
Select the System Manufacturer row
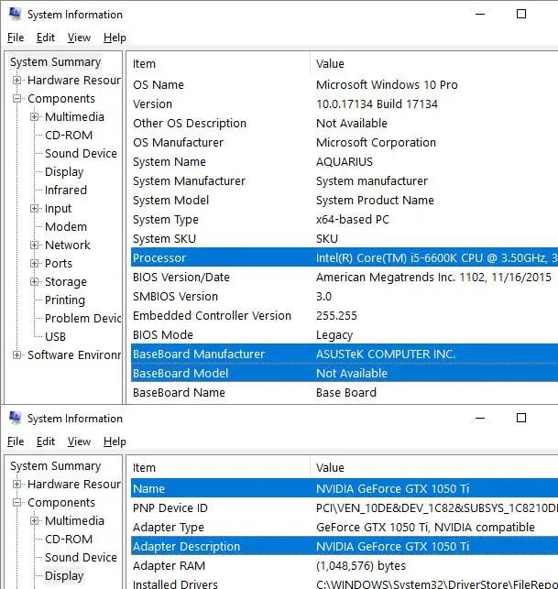[345, 181]
